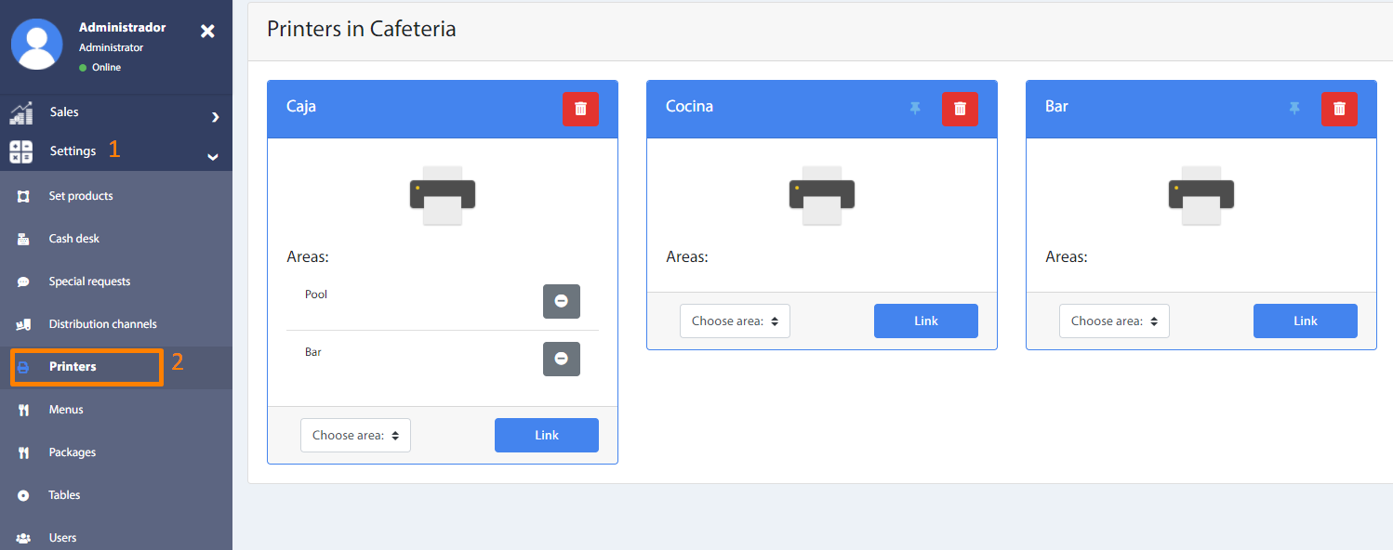Collapse the Settings menu section

tap(116, 151)
